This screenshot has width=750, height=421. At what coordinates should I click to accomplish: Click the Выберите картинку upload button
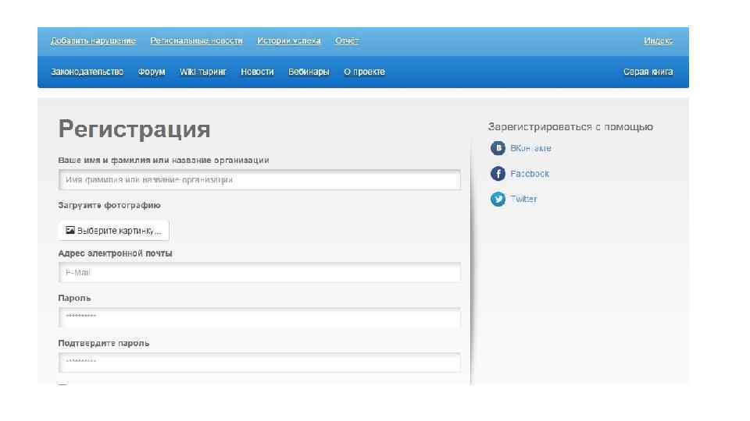pos(114,231)
